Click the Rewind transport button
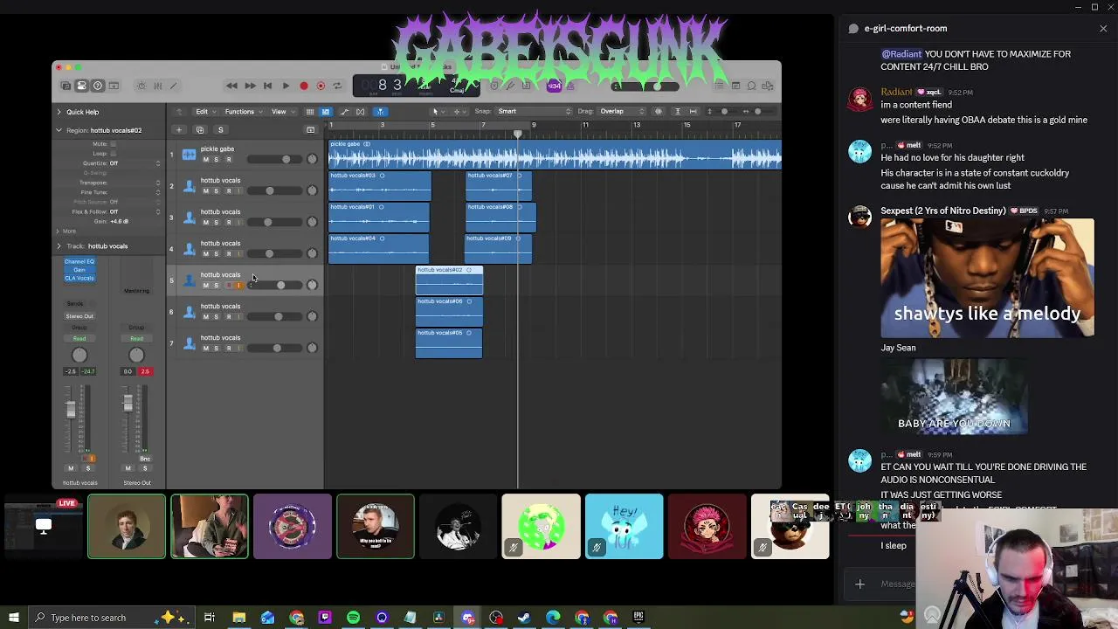The image size is (1118, 629). [231, 86]
